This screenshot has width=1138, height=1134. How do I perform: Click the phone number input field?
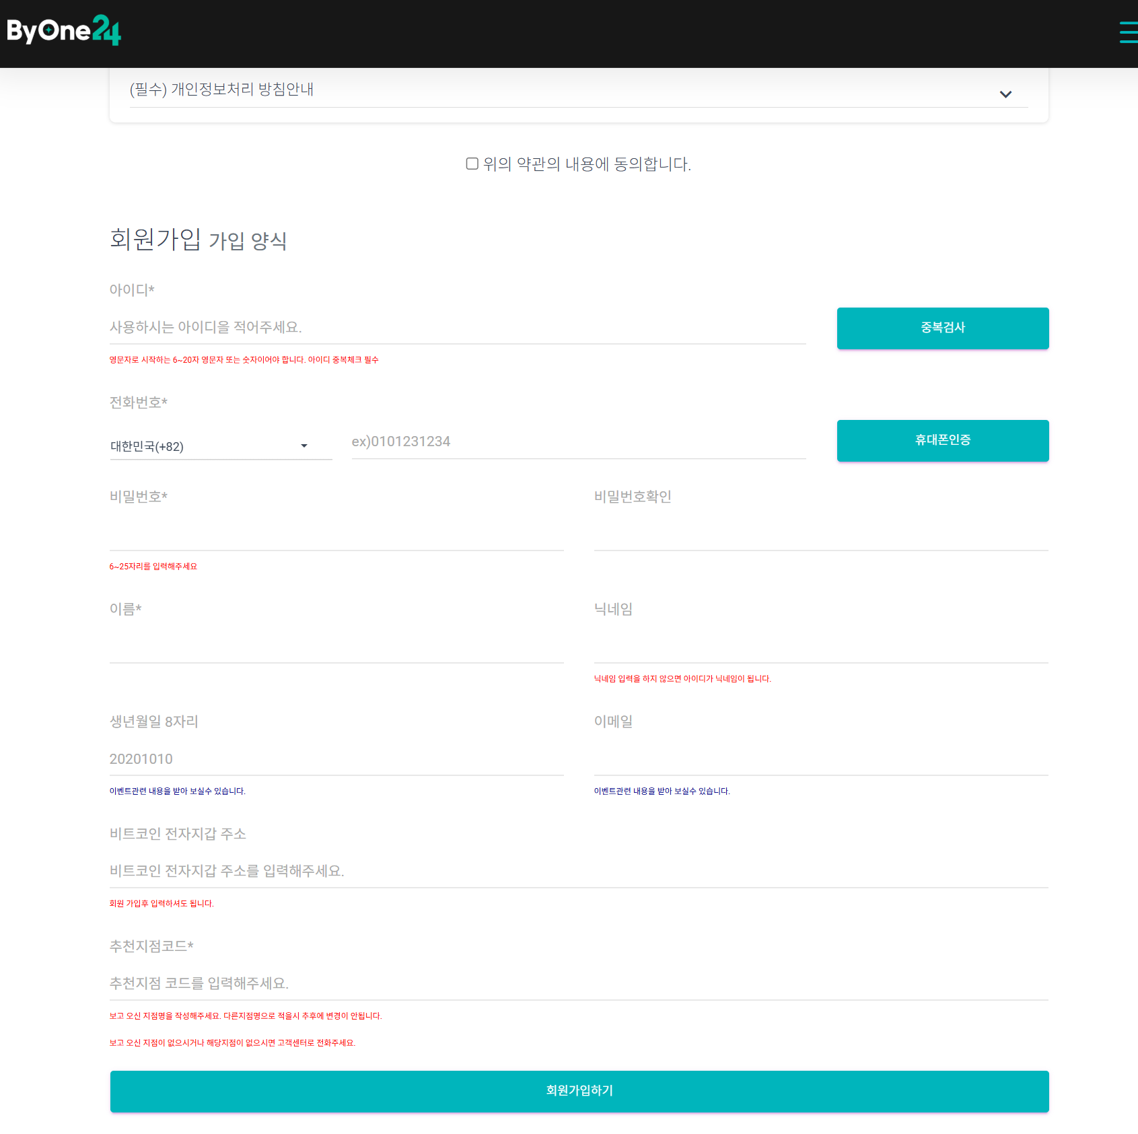pyautogui.click(x=579, y=442)
